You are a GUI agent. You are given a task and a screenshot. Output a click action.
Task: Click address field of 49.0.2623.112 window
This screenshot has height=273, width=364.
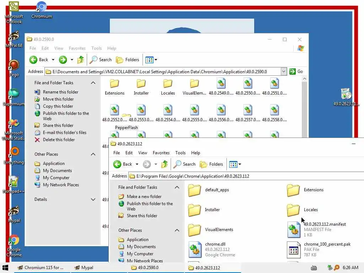pyautogui.click(x=246, y=176)
